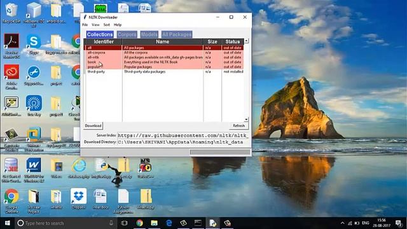The width and height of the screenshot is (407, 229).
Task: Show hidden system tray icons
Action: (342, 223)
